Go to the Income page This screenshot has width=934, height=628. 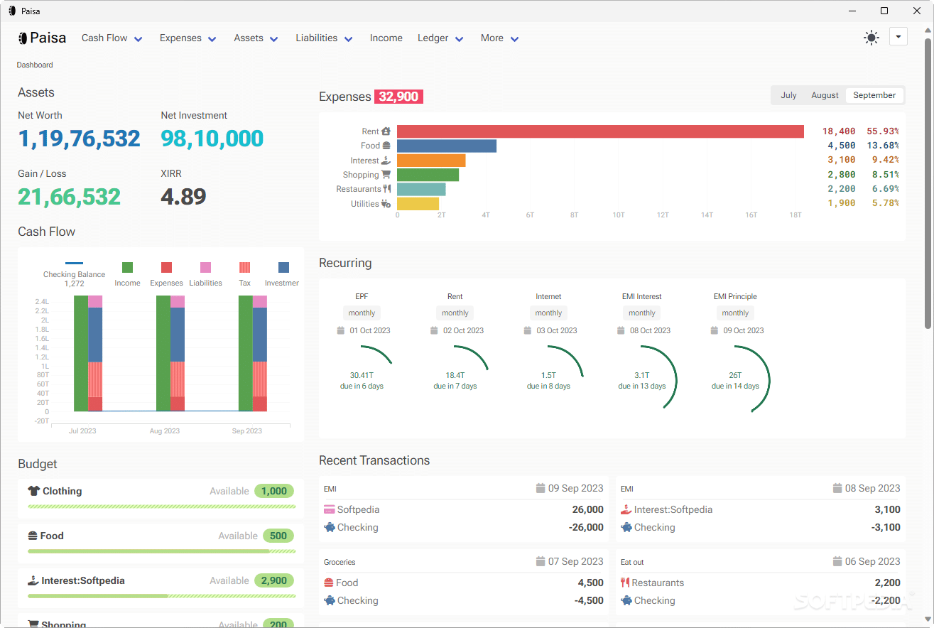point(386,38)
